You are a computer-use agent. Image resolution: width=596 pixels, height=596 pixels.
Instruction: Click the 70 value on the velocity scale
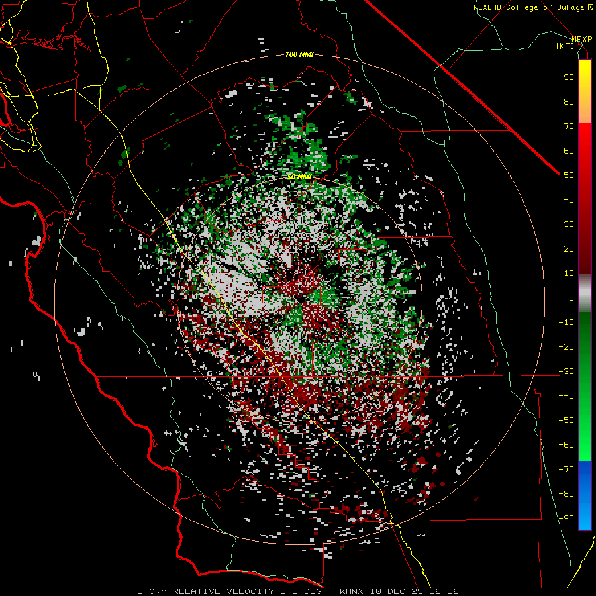pos(569,126)
